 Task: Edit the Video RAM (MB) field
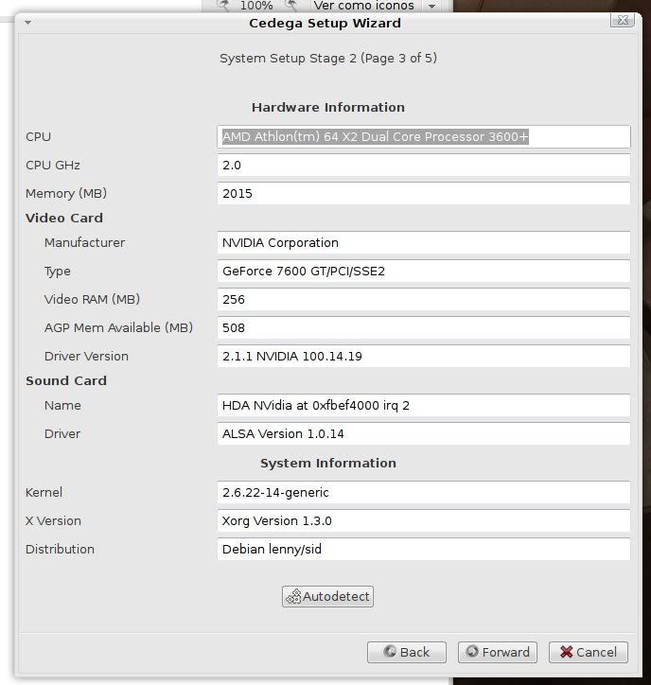pyautogui.click(x=423, y=299)
